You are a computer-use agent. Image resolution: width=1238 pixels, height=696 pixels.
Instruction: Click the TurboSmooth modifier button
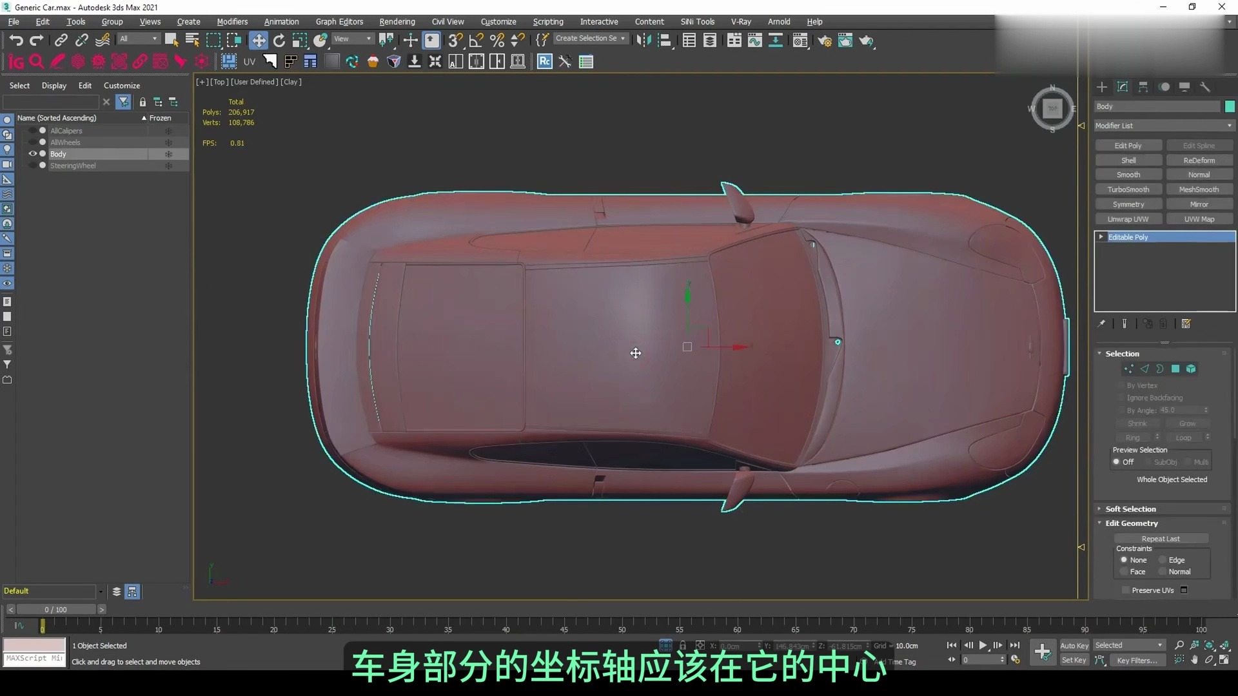point(1128,189)
